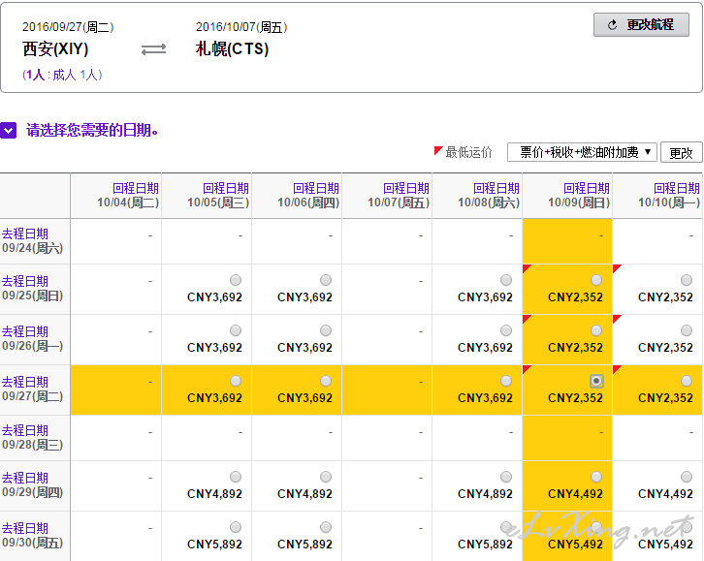Select 09/27 departure with 10/08 return fare
Screen dimensions: 704x561
tap(506, 381)
